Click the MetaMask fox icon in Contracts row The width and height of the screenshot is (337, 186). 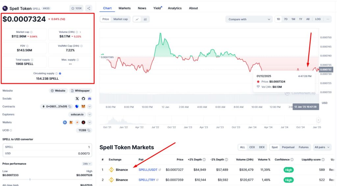(x=83, y=107)
